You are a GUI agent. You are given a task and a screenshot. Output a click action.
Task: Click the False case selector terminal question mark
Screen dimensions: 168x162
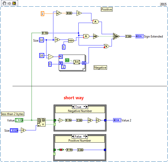click(x=54, y=154)
